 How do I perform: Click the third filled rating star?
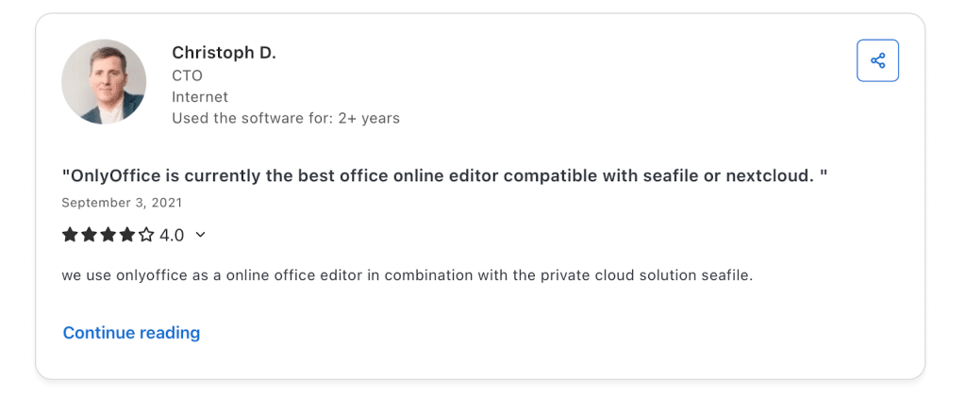(108, 235)
